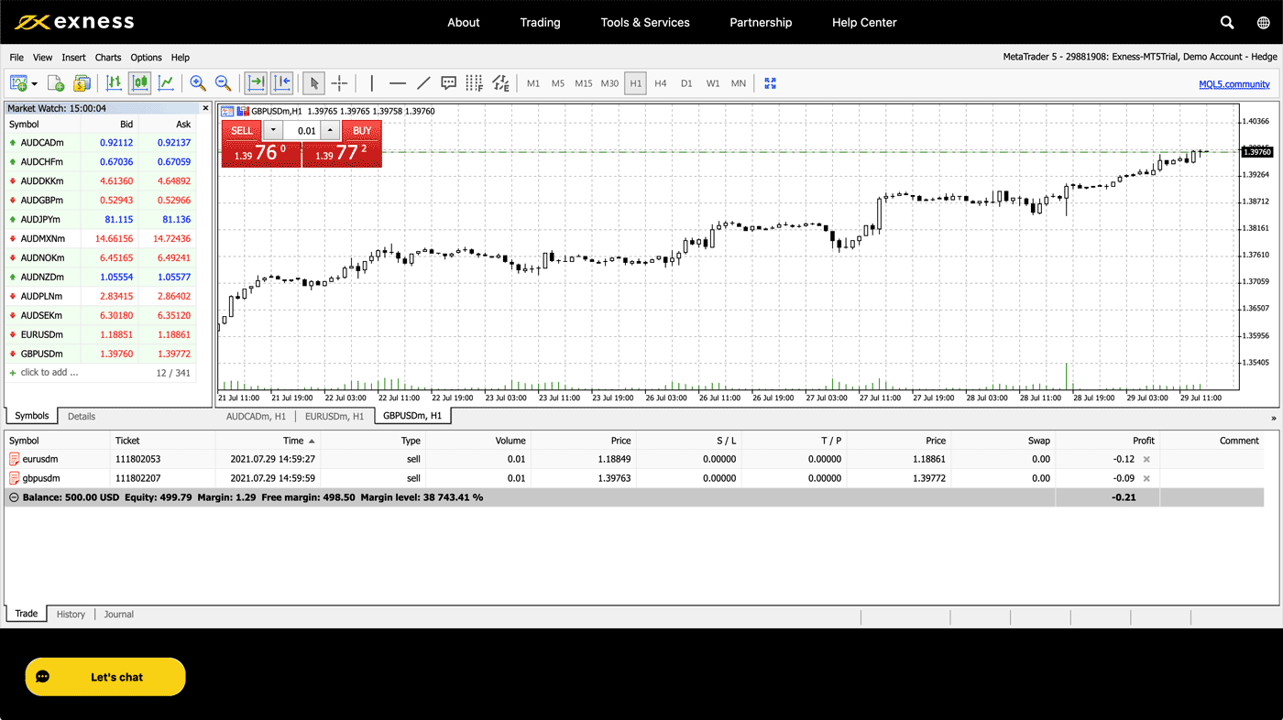This screenshot has width=1283, height=720.
Task: Collapse the balance summary row
Action: pos(13,497)
